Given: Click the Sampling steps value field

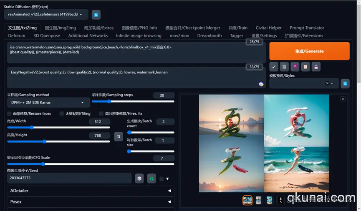Looking at the screenshot, I should (x=164, y=95).
